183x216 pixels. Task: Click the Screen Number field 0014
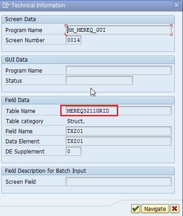pyautogui.click(x=74, y=40)
